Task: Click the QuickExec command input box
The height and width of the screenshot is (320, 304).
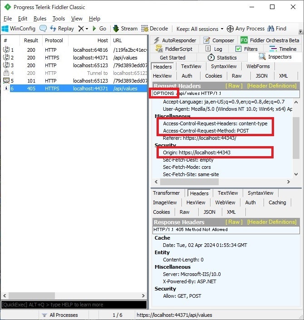Action: 74,305
